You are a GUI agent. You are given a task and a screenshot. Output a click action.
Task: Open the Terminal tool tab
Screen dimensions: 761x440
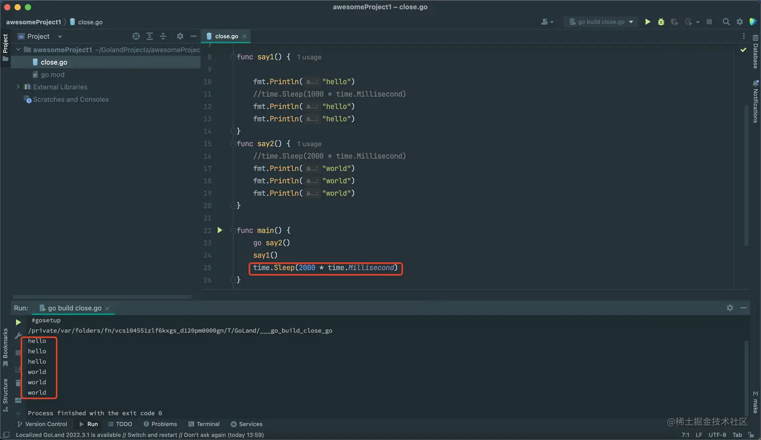tap(204, 424)
